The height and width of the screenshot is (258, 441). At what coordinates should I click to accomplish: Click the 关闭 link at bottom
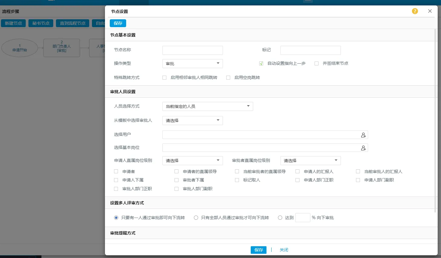click(x=284, y=250)
